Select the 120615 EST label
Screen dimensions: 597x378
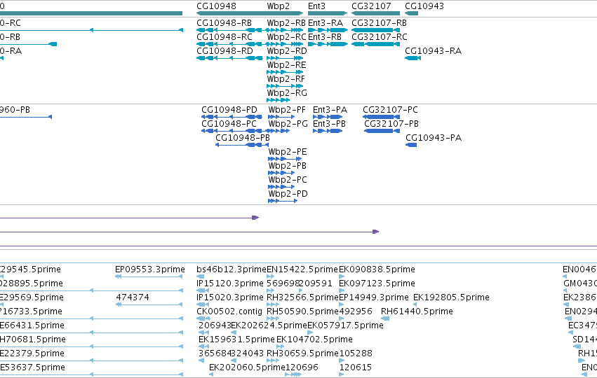pyautogui.click(x=356, y=367)
